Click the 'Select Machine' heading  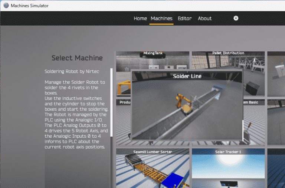click(x=77, y=58)
